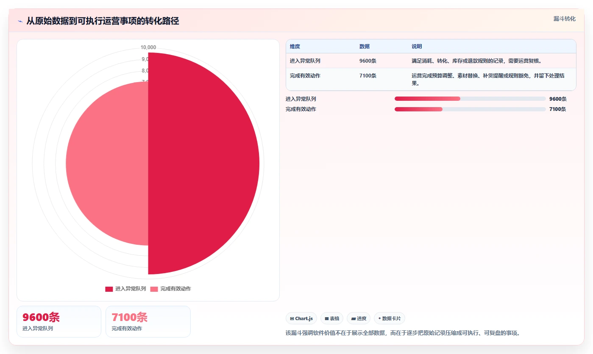Image resolution: width=593 pixels, height=354 pixels.
Task: Click the 7100条 value beside progress bar
Action: [558, 109]
